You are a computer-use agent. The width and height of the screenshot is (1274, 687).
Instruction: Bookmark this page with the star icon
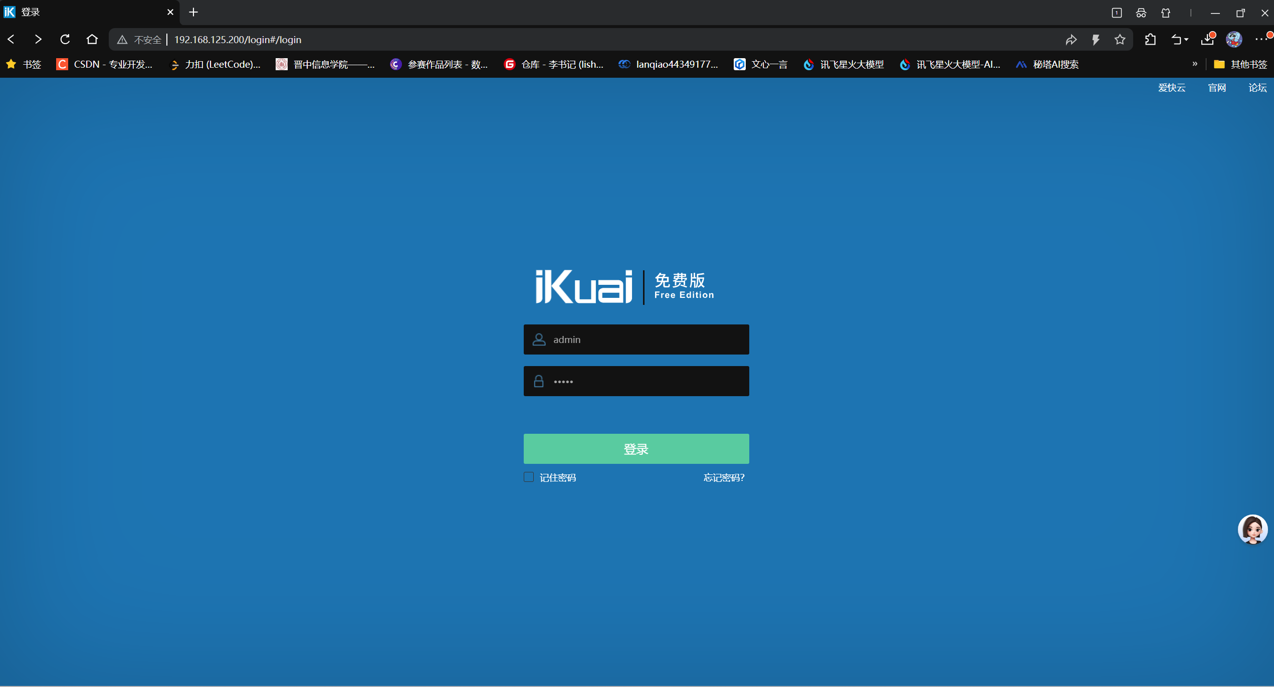[x=1120, y=40]
